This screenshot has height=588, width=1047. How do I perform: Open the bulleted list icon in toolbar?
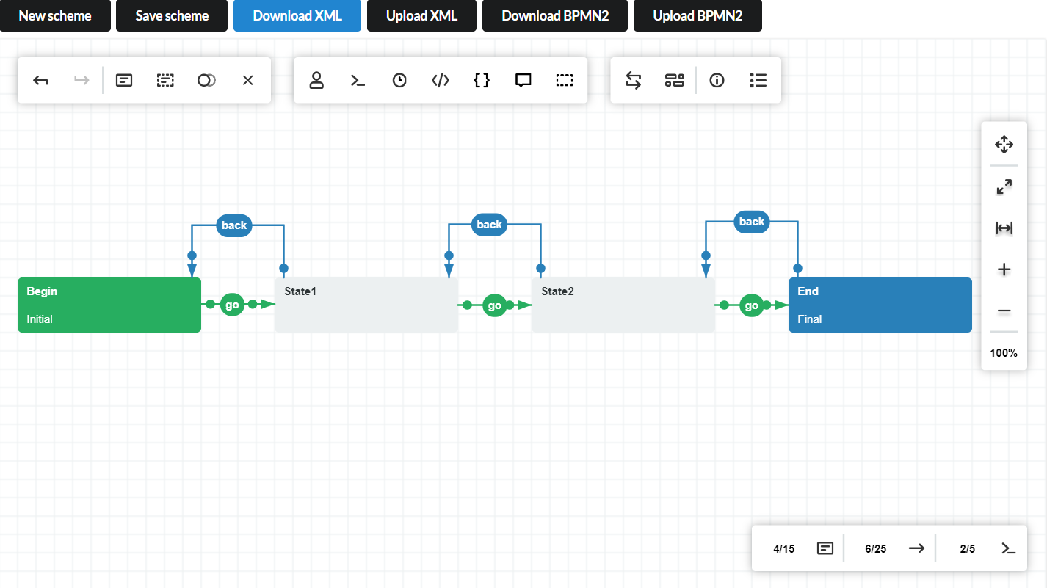point(758,81)
